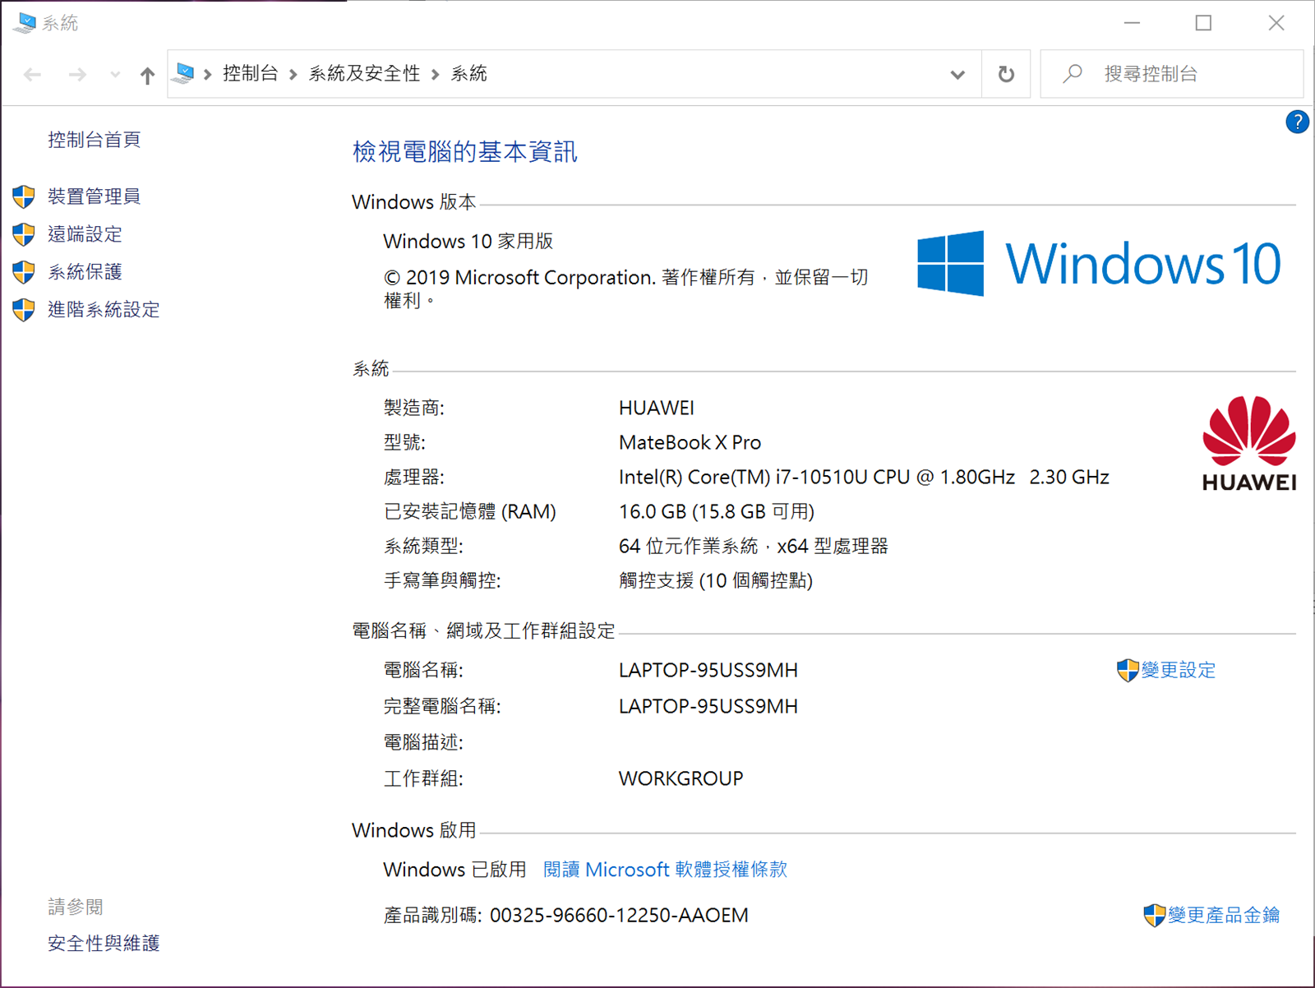Click 變更設定 for computer name

tap(1177, 670)
